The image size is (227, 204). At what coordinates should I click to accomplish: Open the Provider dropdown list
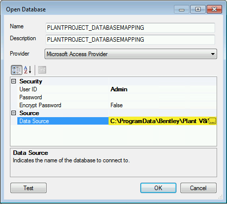131,54
